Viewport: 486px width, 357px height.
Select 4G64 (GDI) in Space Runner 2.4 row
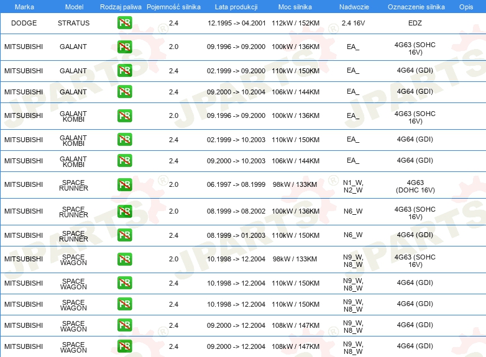pyautogui.click(x=415, y=235)
